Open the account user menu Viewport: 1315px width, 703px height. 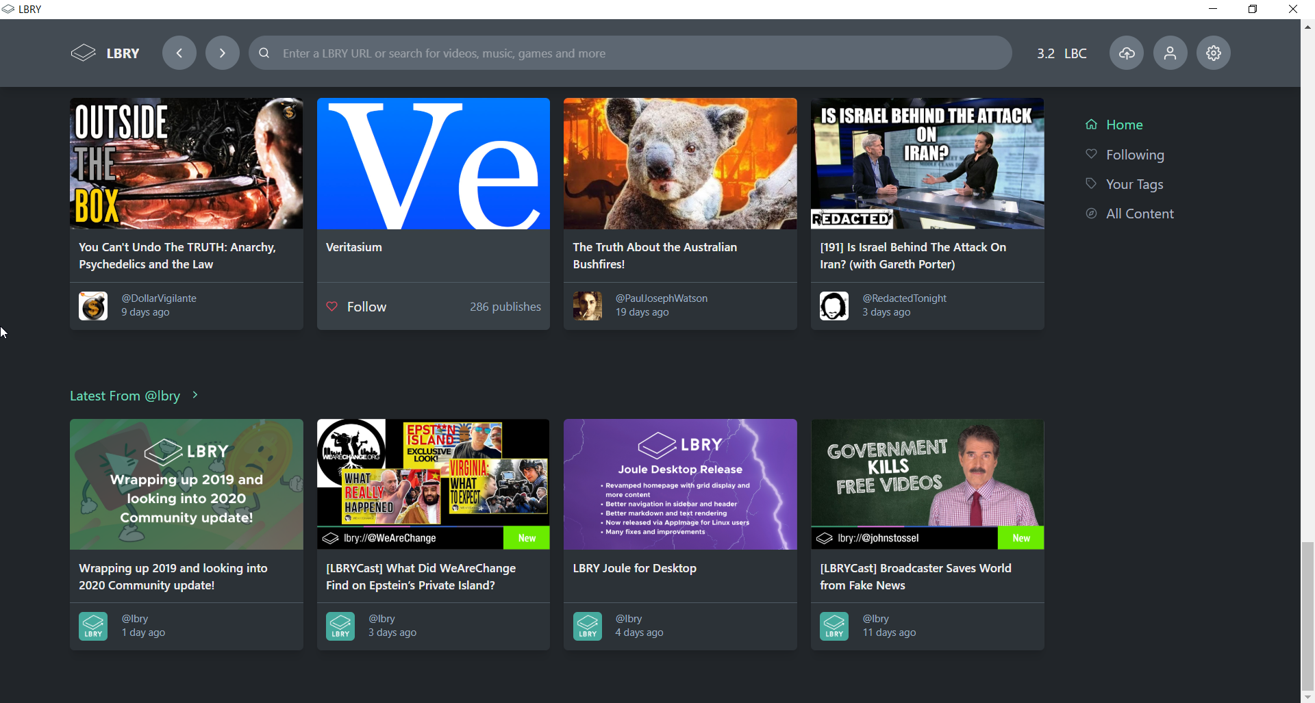[x=1170, y=53]
